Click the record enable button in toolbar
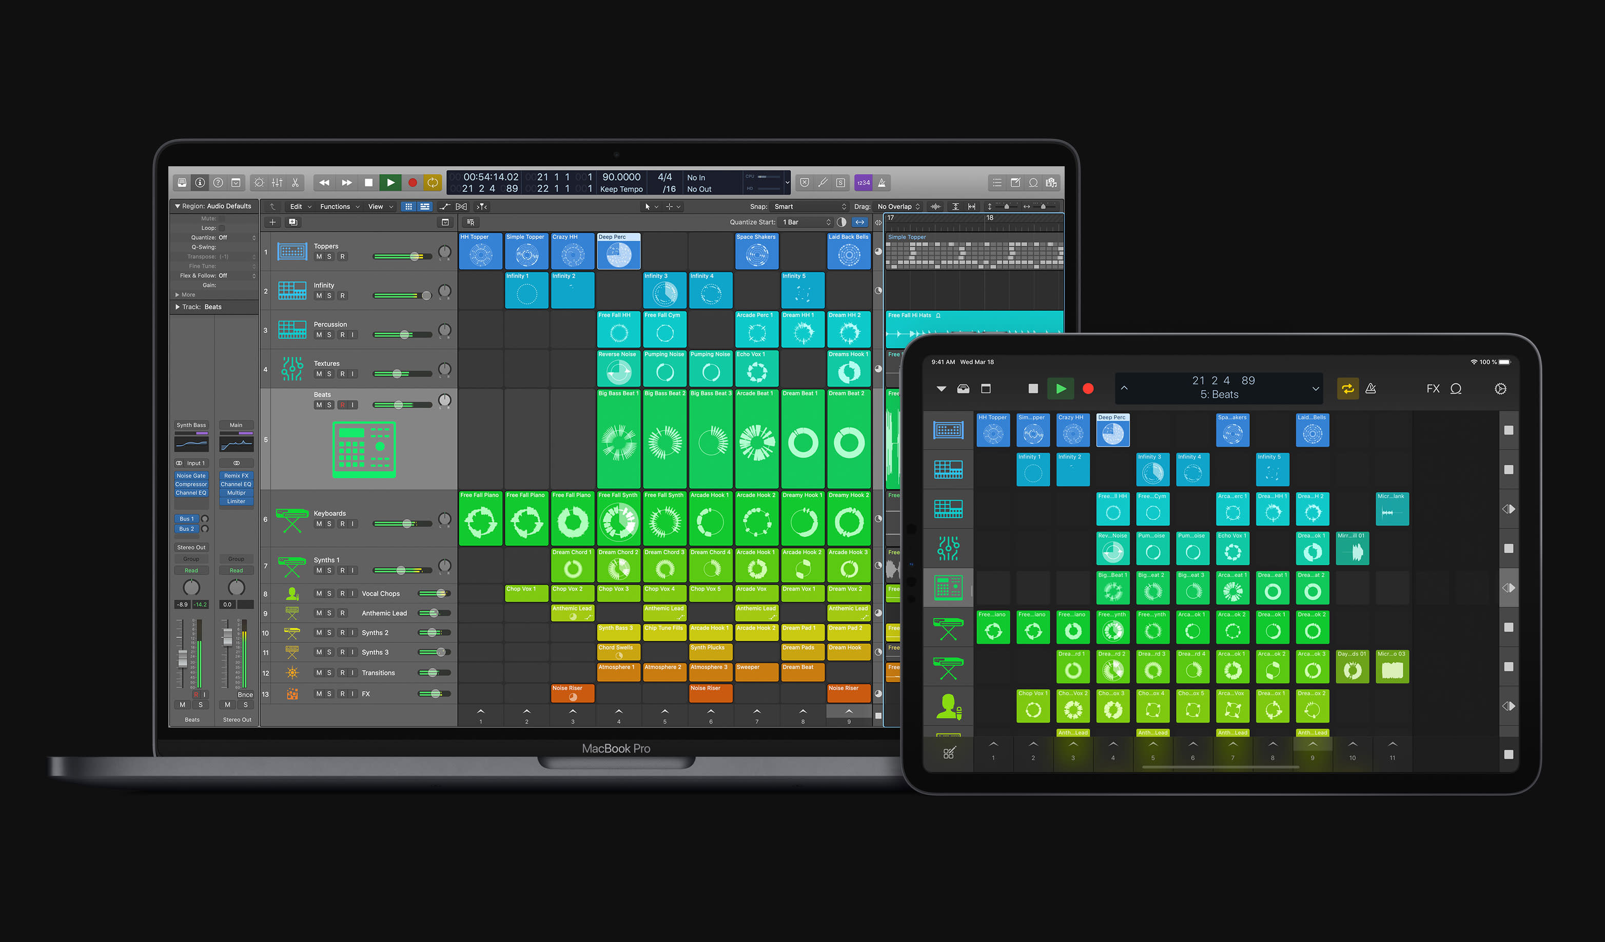Viewport: 1605px width, 942px height. point(415,182)
